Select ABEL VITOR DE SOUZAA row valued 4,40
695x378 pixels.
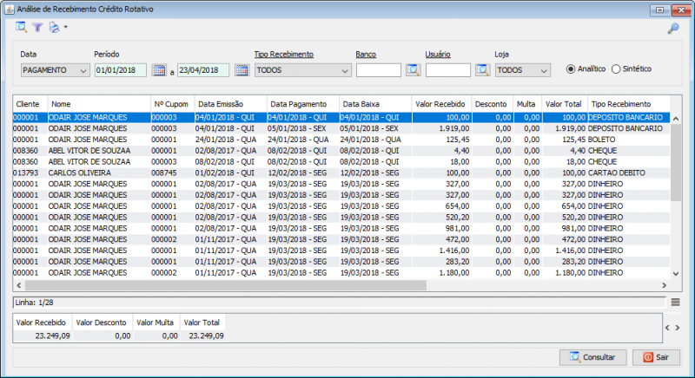point(341,151)
